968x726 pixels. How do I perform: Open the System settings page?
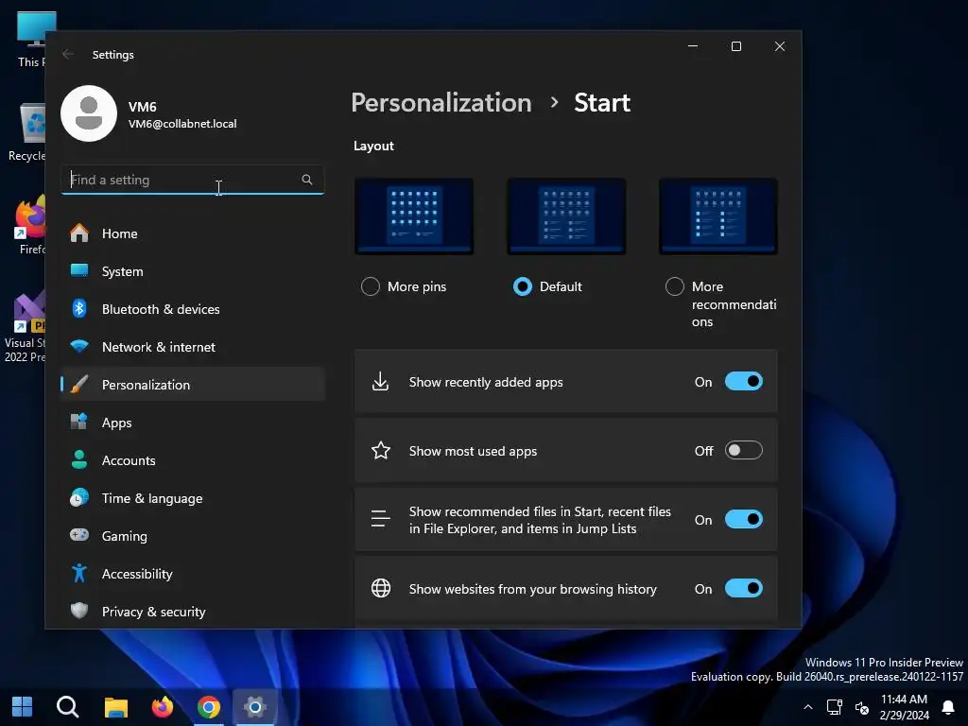[193, 271]
